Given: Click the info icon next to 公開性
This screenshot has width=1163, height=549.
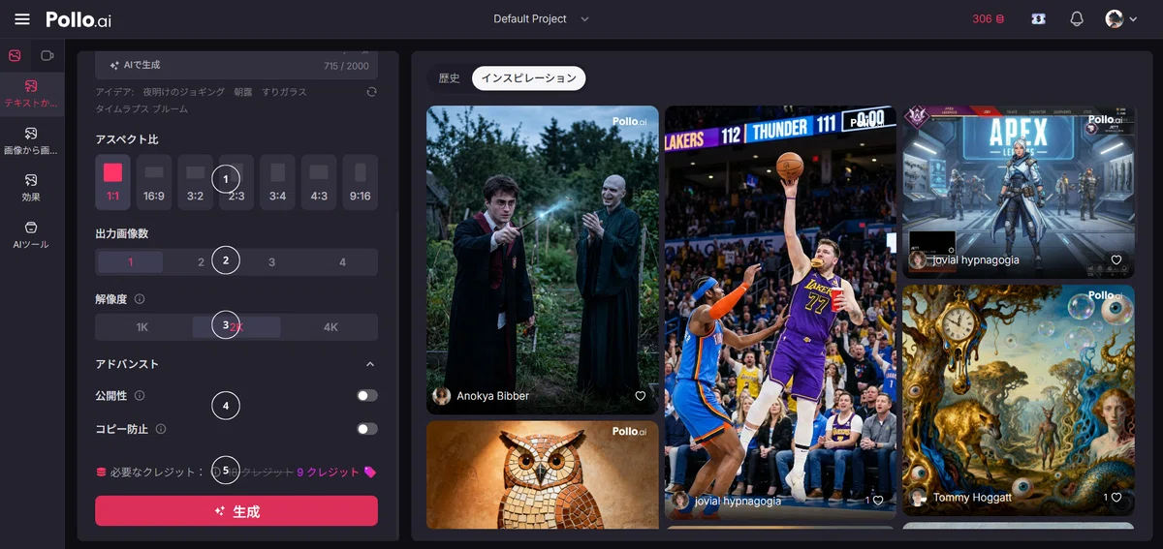Looking at the screenshot, I should 140,395.
